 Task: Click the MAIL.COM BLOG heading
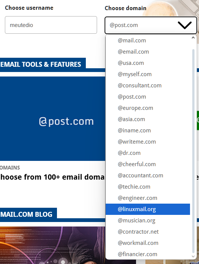26,214
